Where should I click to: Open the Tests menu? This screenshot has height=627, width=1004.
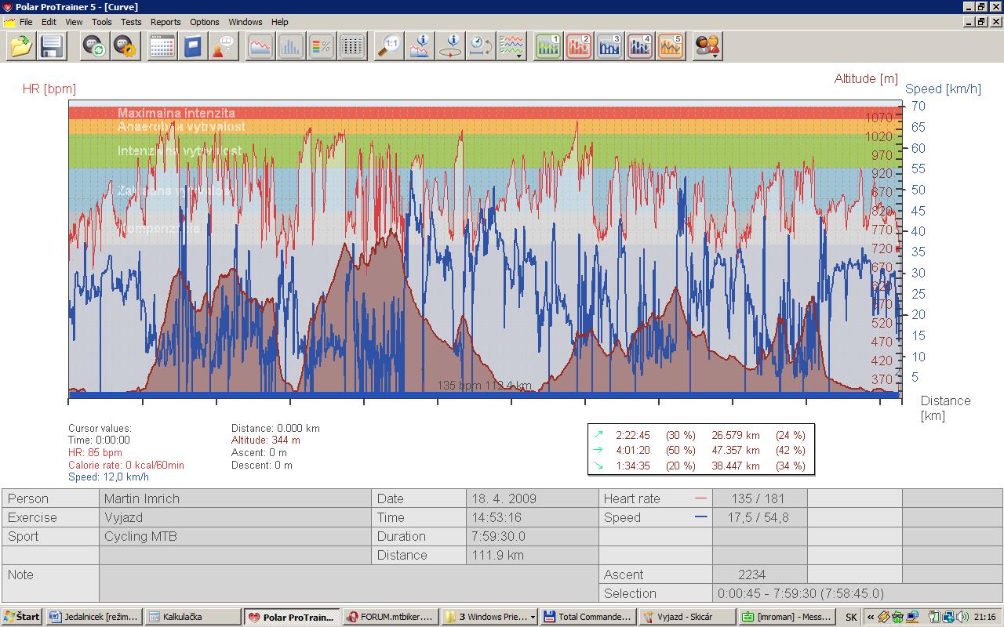point(131,22)
